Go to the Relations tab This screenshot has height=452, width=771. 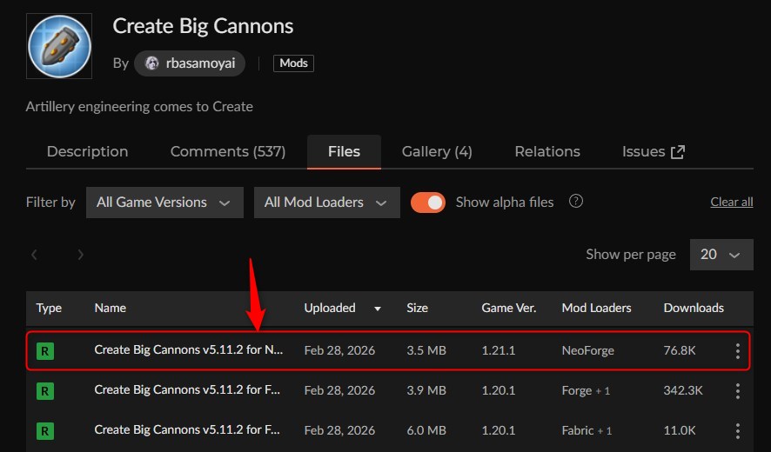pos(547,152)
